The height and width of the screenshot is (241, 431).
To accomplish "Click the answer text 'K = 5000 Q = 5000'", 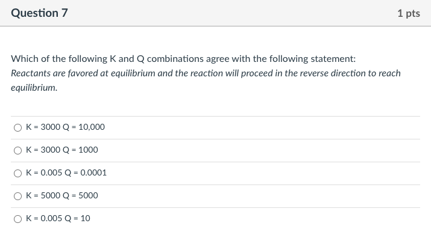I will [62, 195].
